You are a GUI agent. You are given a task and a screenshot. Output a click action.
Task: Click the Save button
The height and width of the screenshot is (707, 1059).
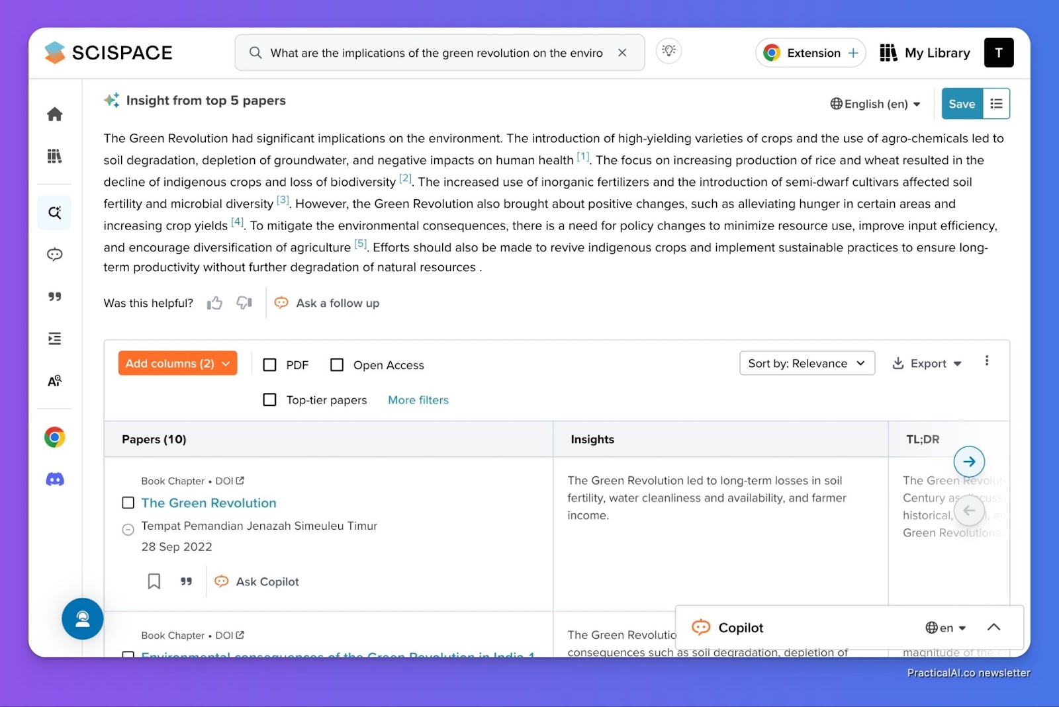click(962, 104)
